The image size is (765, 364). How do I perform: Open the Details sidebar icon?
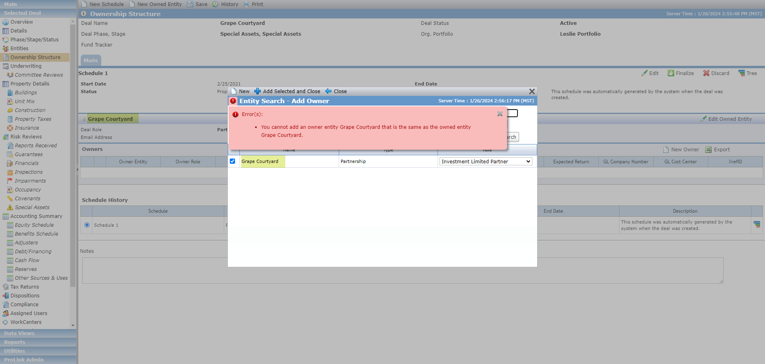coord(6,31)
